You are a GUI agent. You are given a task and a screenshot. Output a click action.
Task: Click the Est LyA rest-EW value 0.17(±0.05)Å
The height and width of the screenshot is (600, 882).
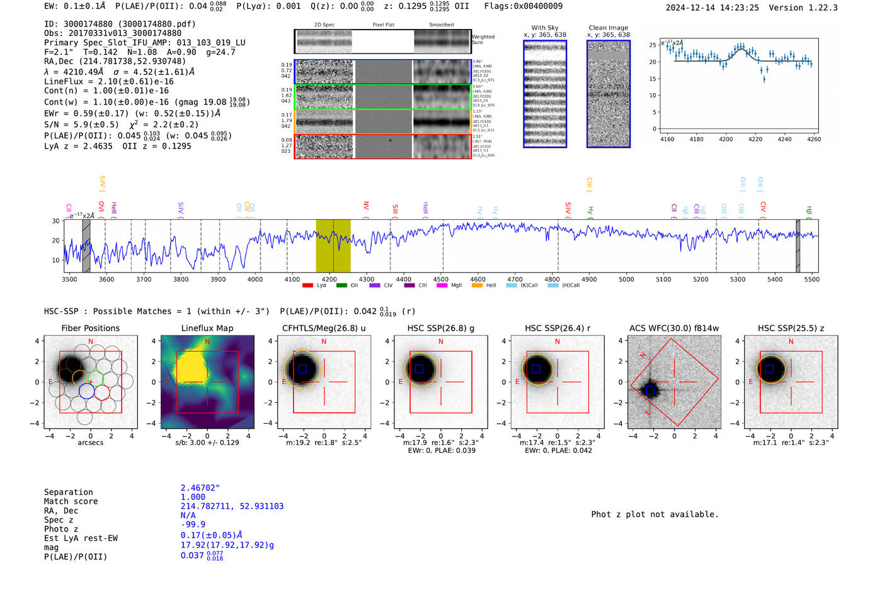212,535
